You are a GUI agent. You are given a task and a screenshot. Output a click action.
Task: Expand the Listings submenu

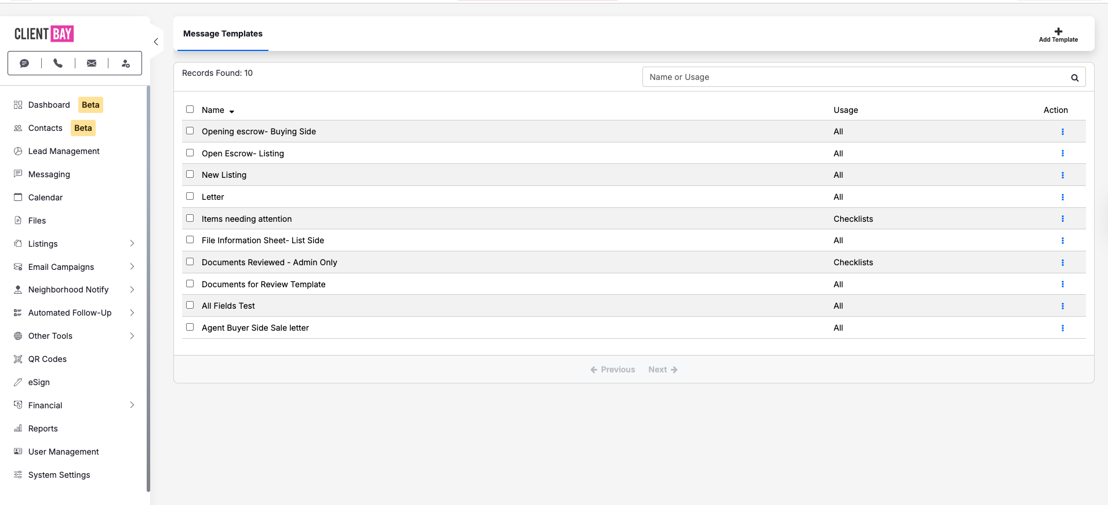[x=132, y=244]
